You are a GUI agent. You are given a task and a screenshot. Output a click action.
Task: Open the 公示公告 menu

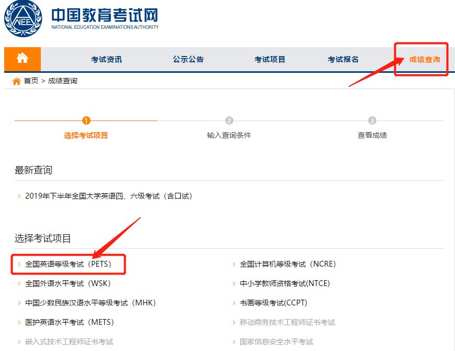[188, 59]
